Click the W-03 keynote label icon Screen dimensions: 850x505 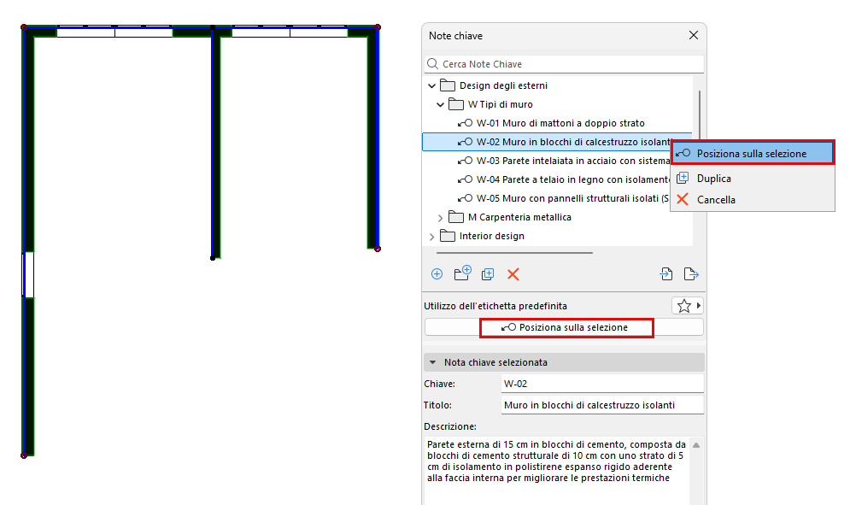pyautogui.click(x=465, y=161)
